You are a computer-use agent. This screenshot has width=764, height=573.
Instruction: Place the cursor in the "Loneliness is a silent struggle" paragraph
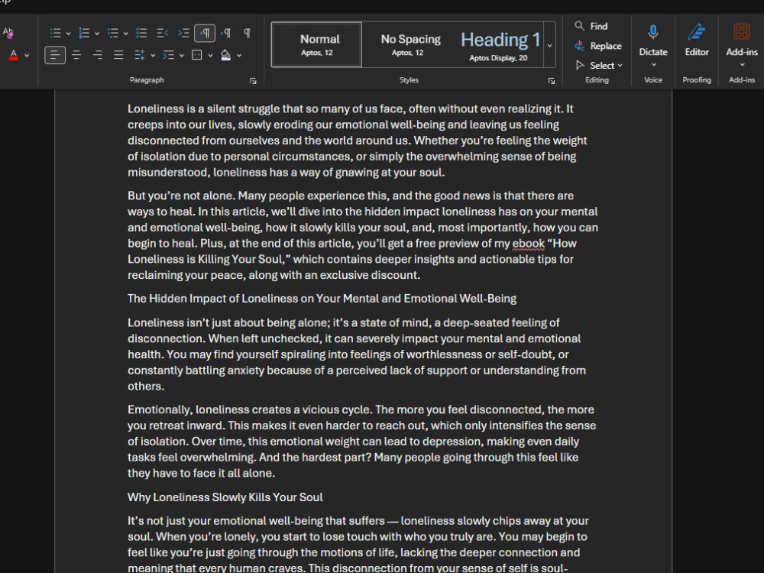tap(358, 141)
